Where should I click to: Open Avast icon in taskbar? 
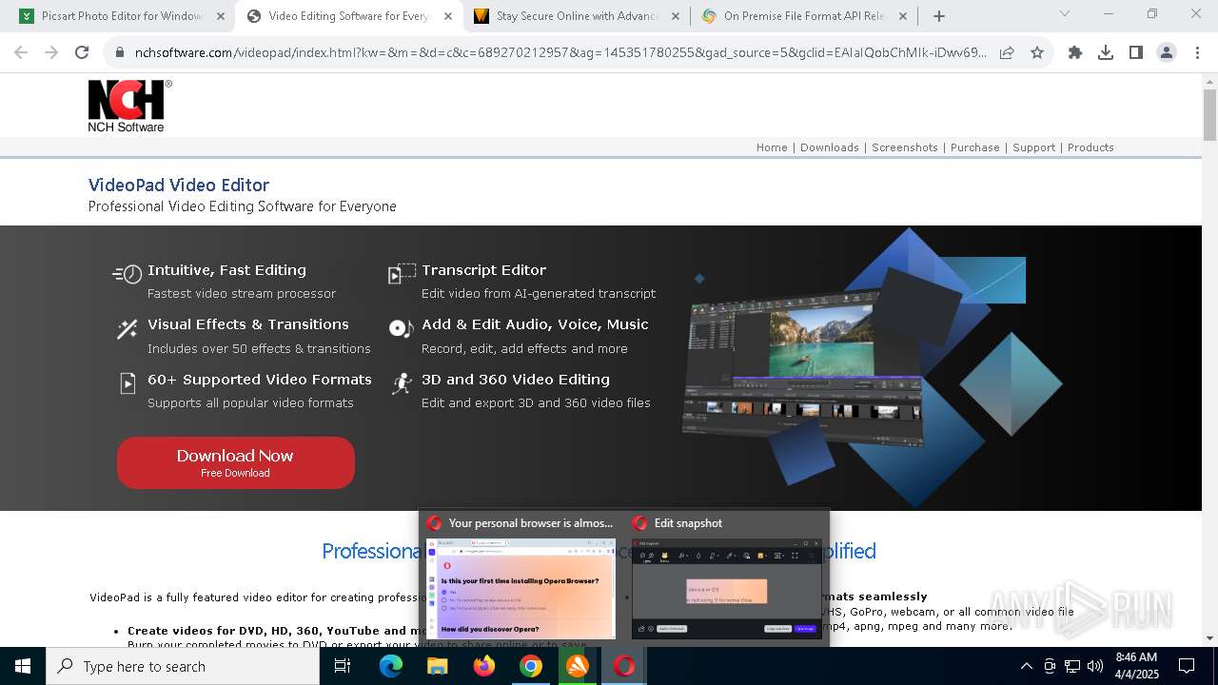[x=578, y=666]
